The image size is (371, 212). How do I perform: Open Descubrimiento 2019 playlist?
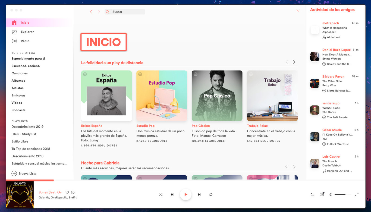(x=27, y=127)
